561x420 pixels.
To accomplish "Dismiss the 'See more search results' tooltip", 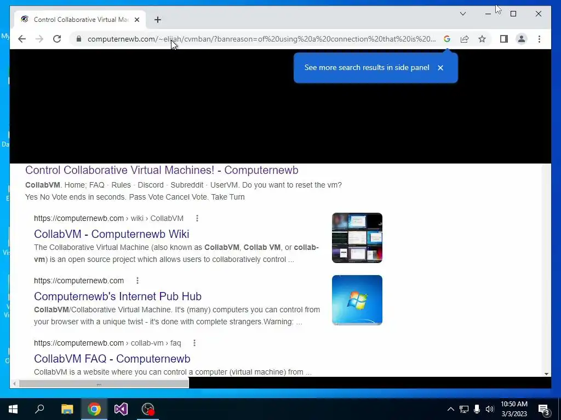I will (440, 67).
